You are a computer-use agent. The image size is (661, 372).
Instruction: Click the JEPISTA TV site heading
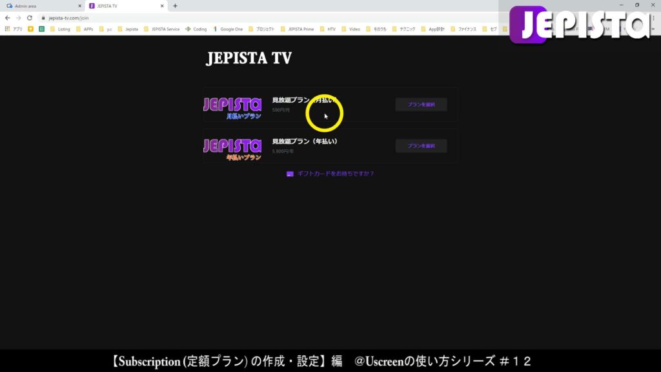point(249,58)
